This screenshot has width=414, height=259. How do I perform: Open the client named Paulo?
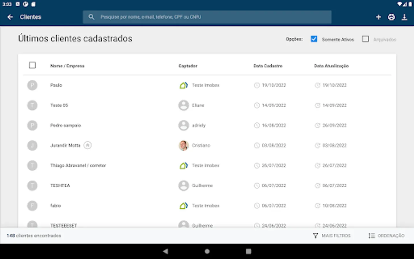56,85
